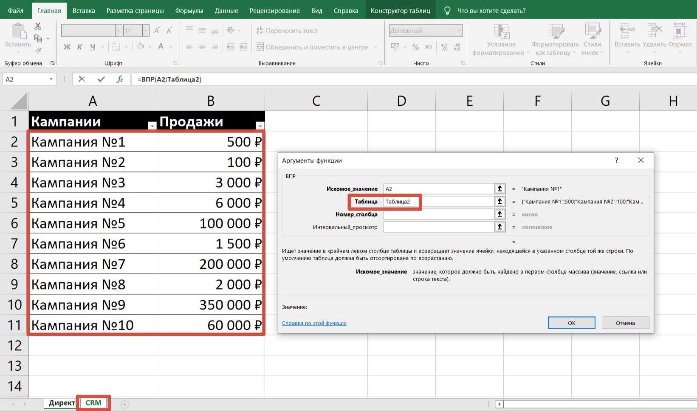Open Стили ячеек menu
The width and height of the screenshot is (697, 411).
(593, 40)
